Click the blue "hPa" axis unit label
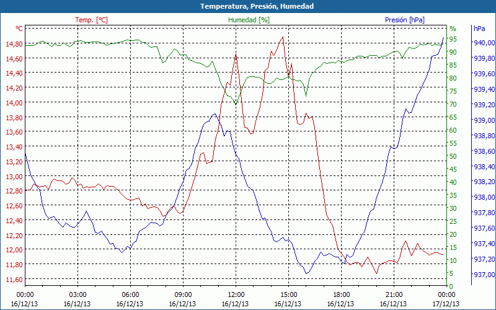The image size is (496, 310). point(479,29)
